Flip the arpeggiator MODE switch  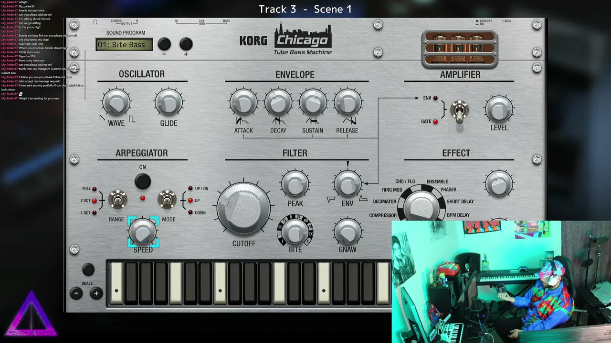(167, 200)
